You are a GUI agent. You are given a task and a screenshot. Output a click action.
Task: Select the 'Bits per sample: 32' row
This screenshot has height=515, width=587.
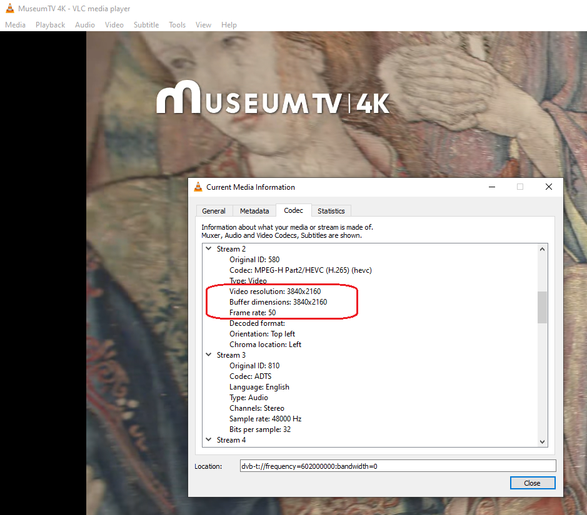[260, 429]
